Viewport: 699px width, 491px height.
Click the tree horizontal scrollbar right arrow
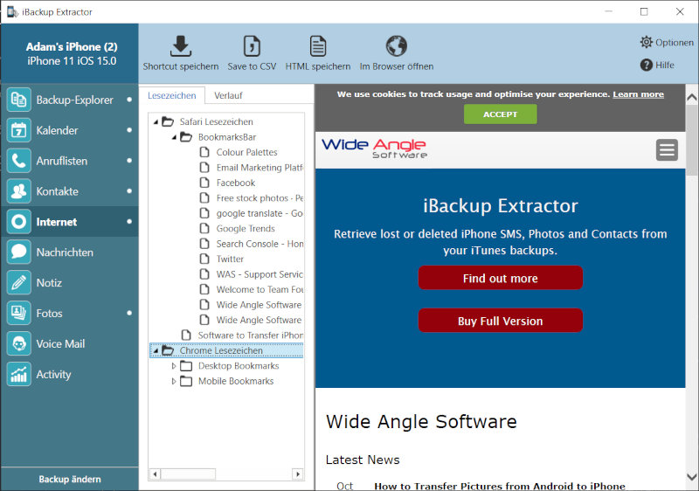point(297,474)
